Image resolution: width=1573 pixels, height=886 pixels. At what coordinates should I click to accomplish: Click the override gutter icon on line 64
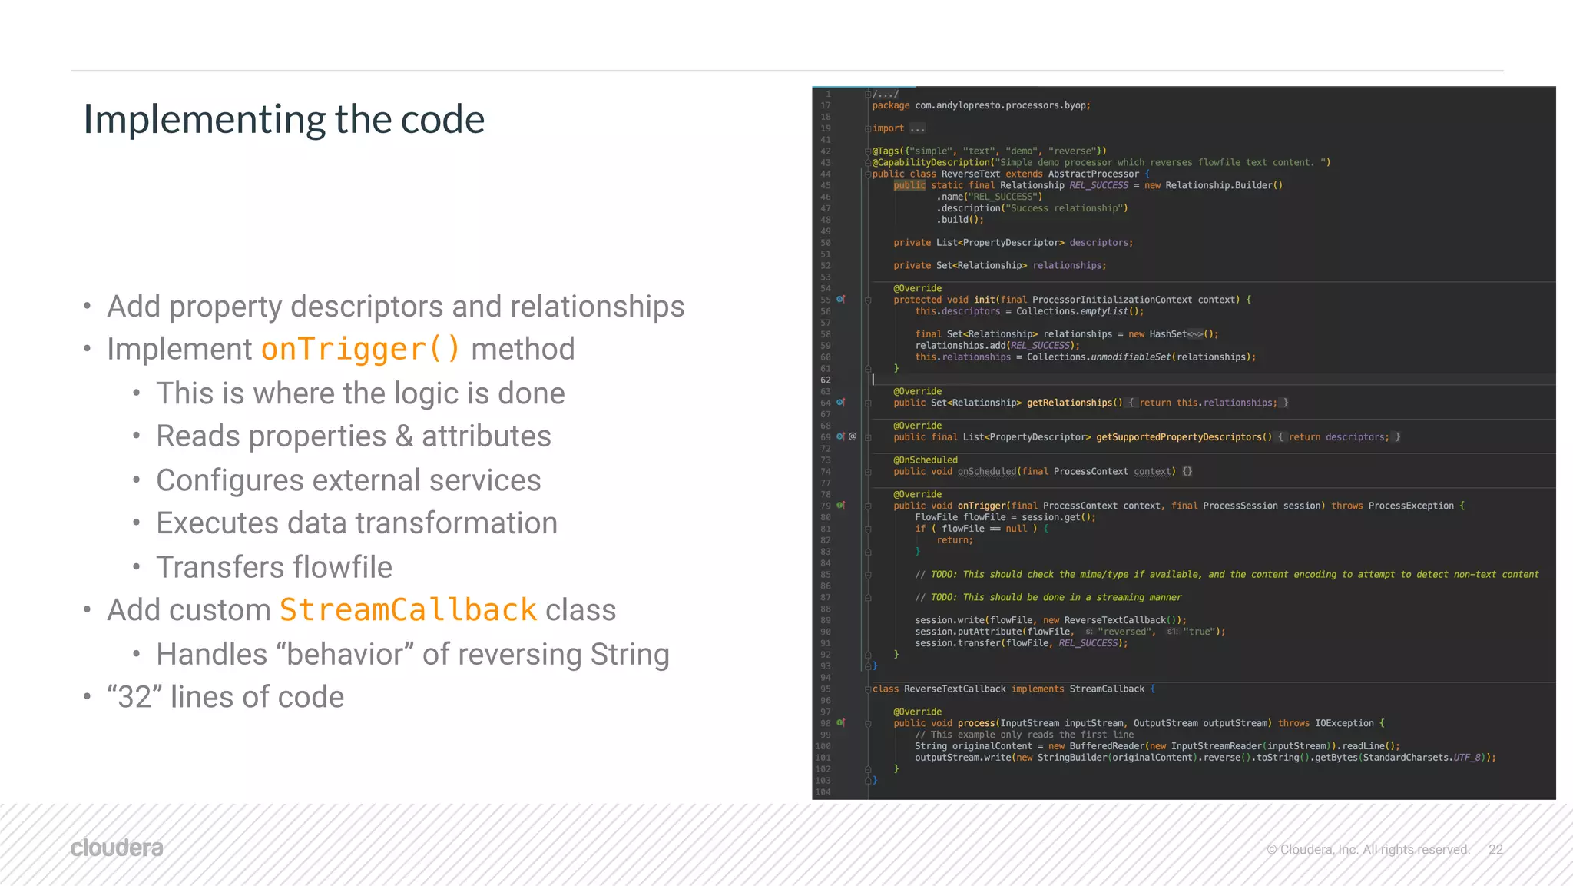coord(840,403)
